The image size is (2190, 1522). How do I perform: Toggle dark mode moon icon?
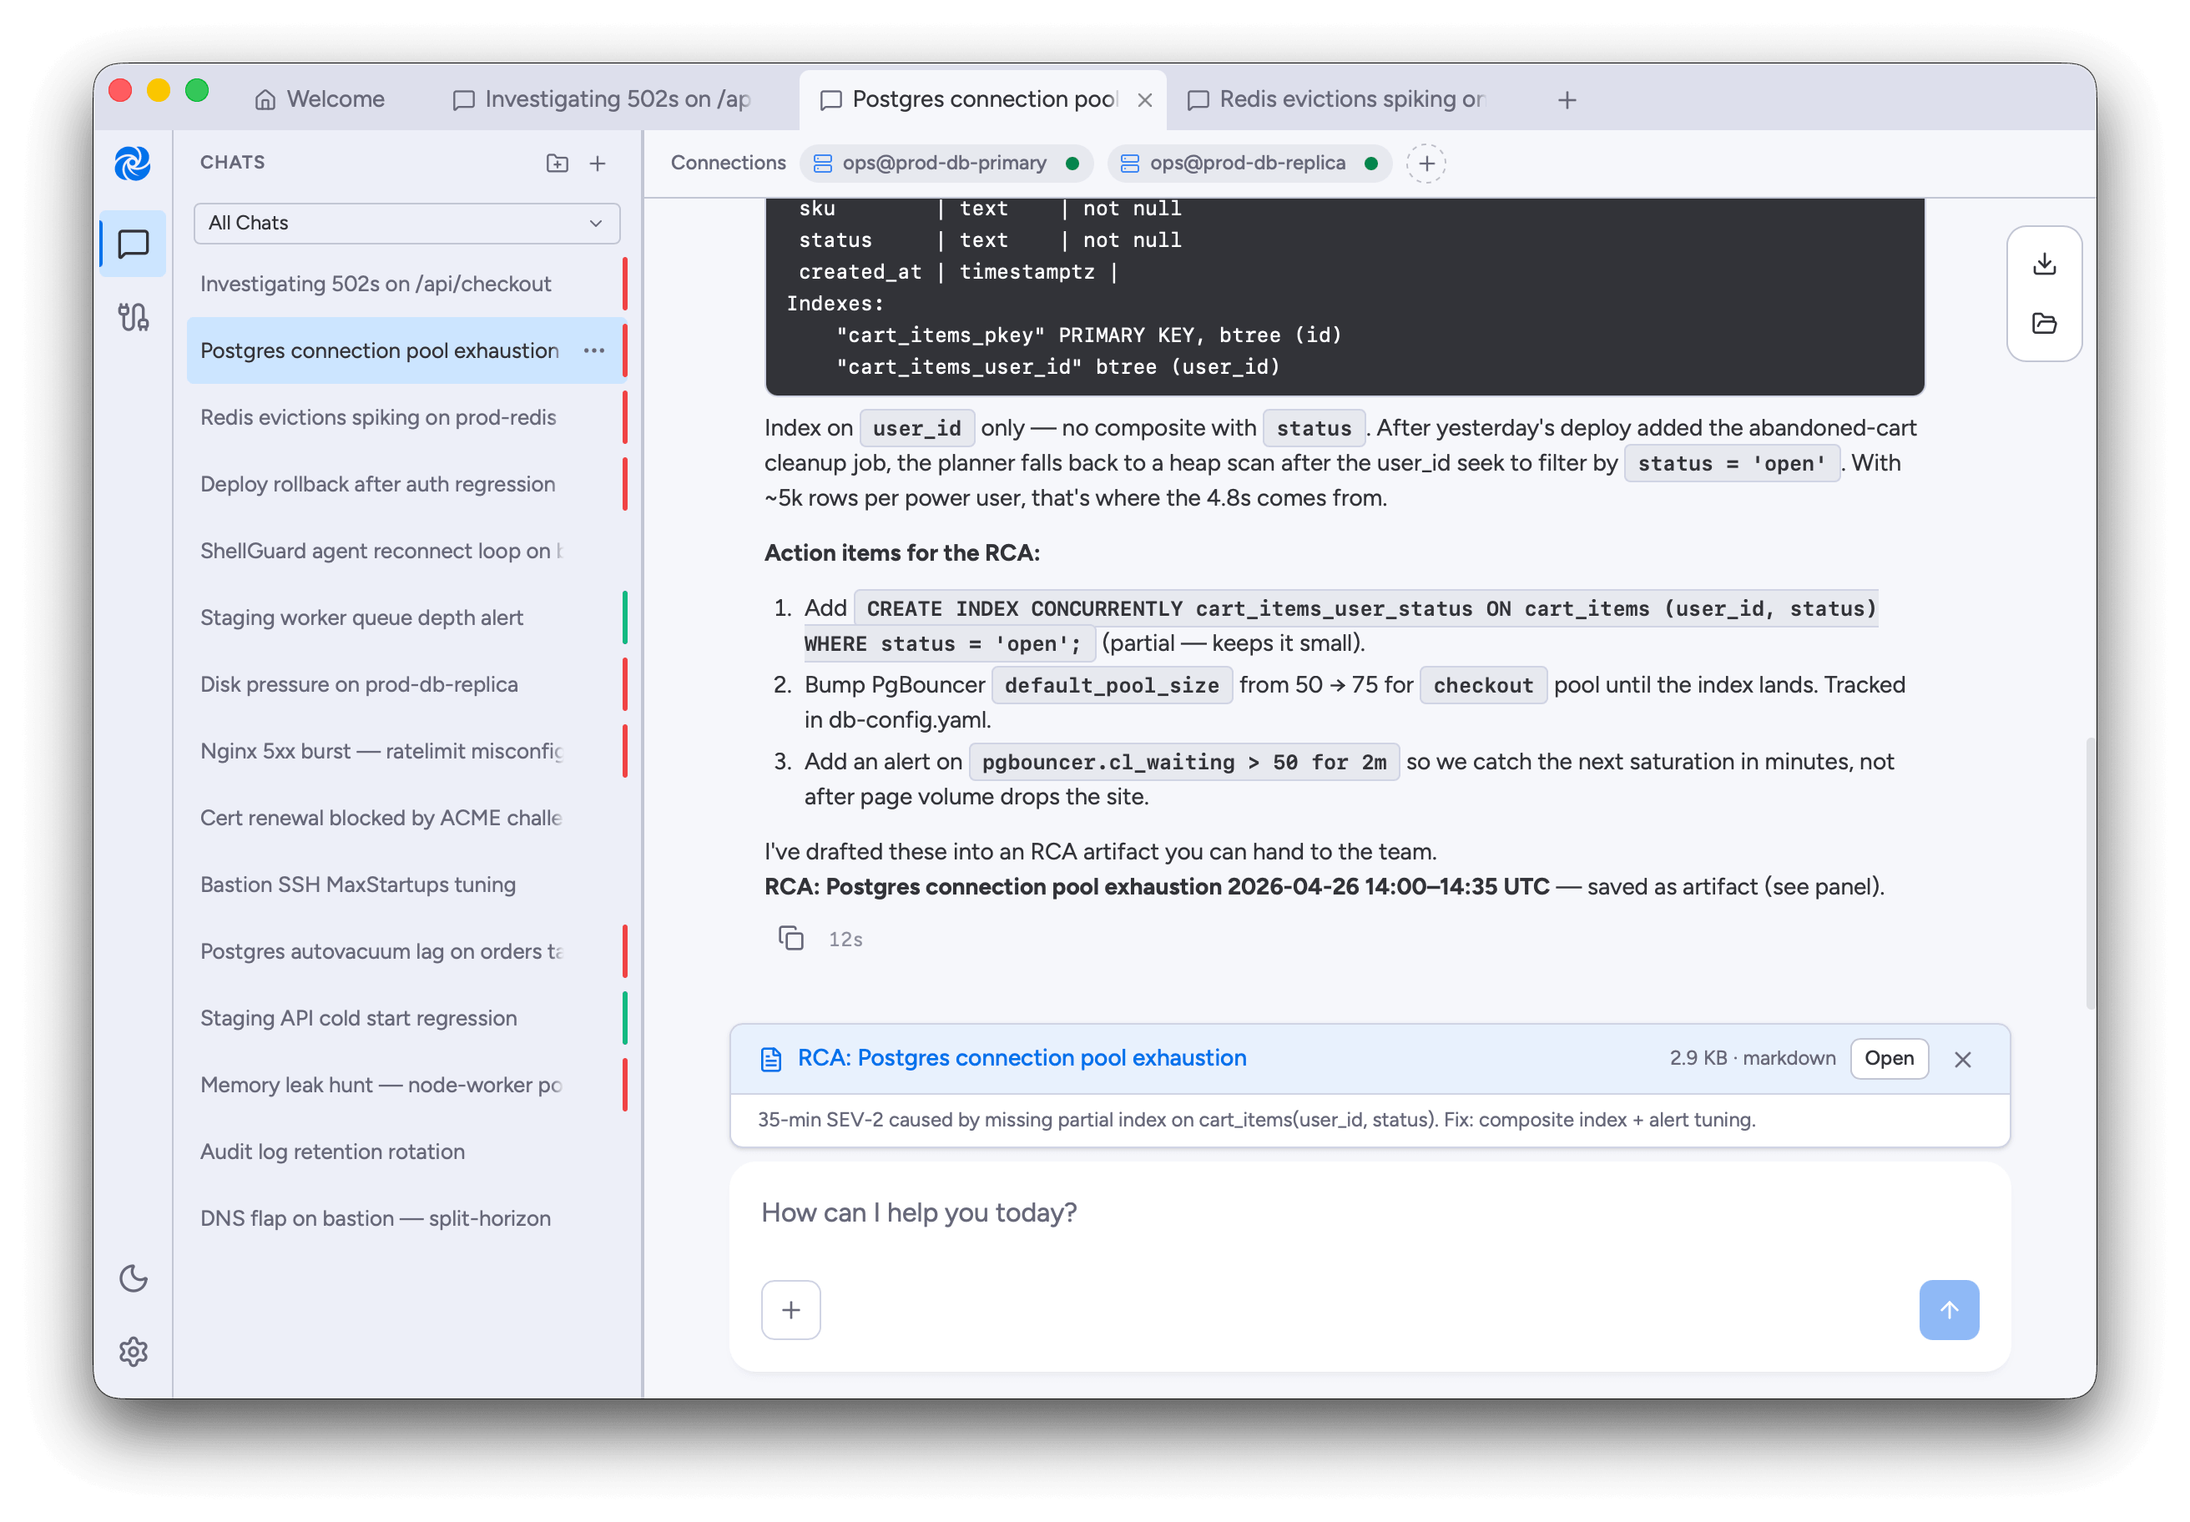pyautogui.click(x=133, y=1278)
